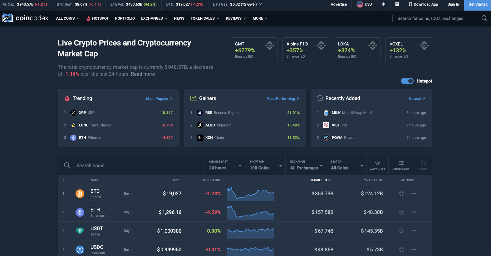
Task: Open the VOXEL Binance IEO card
Action: [409, 50]
